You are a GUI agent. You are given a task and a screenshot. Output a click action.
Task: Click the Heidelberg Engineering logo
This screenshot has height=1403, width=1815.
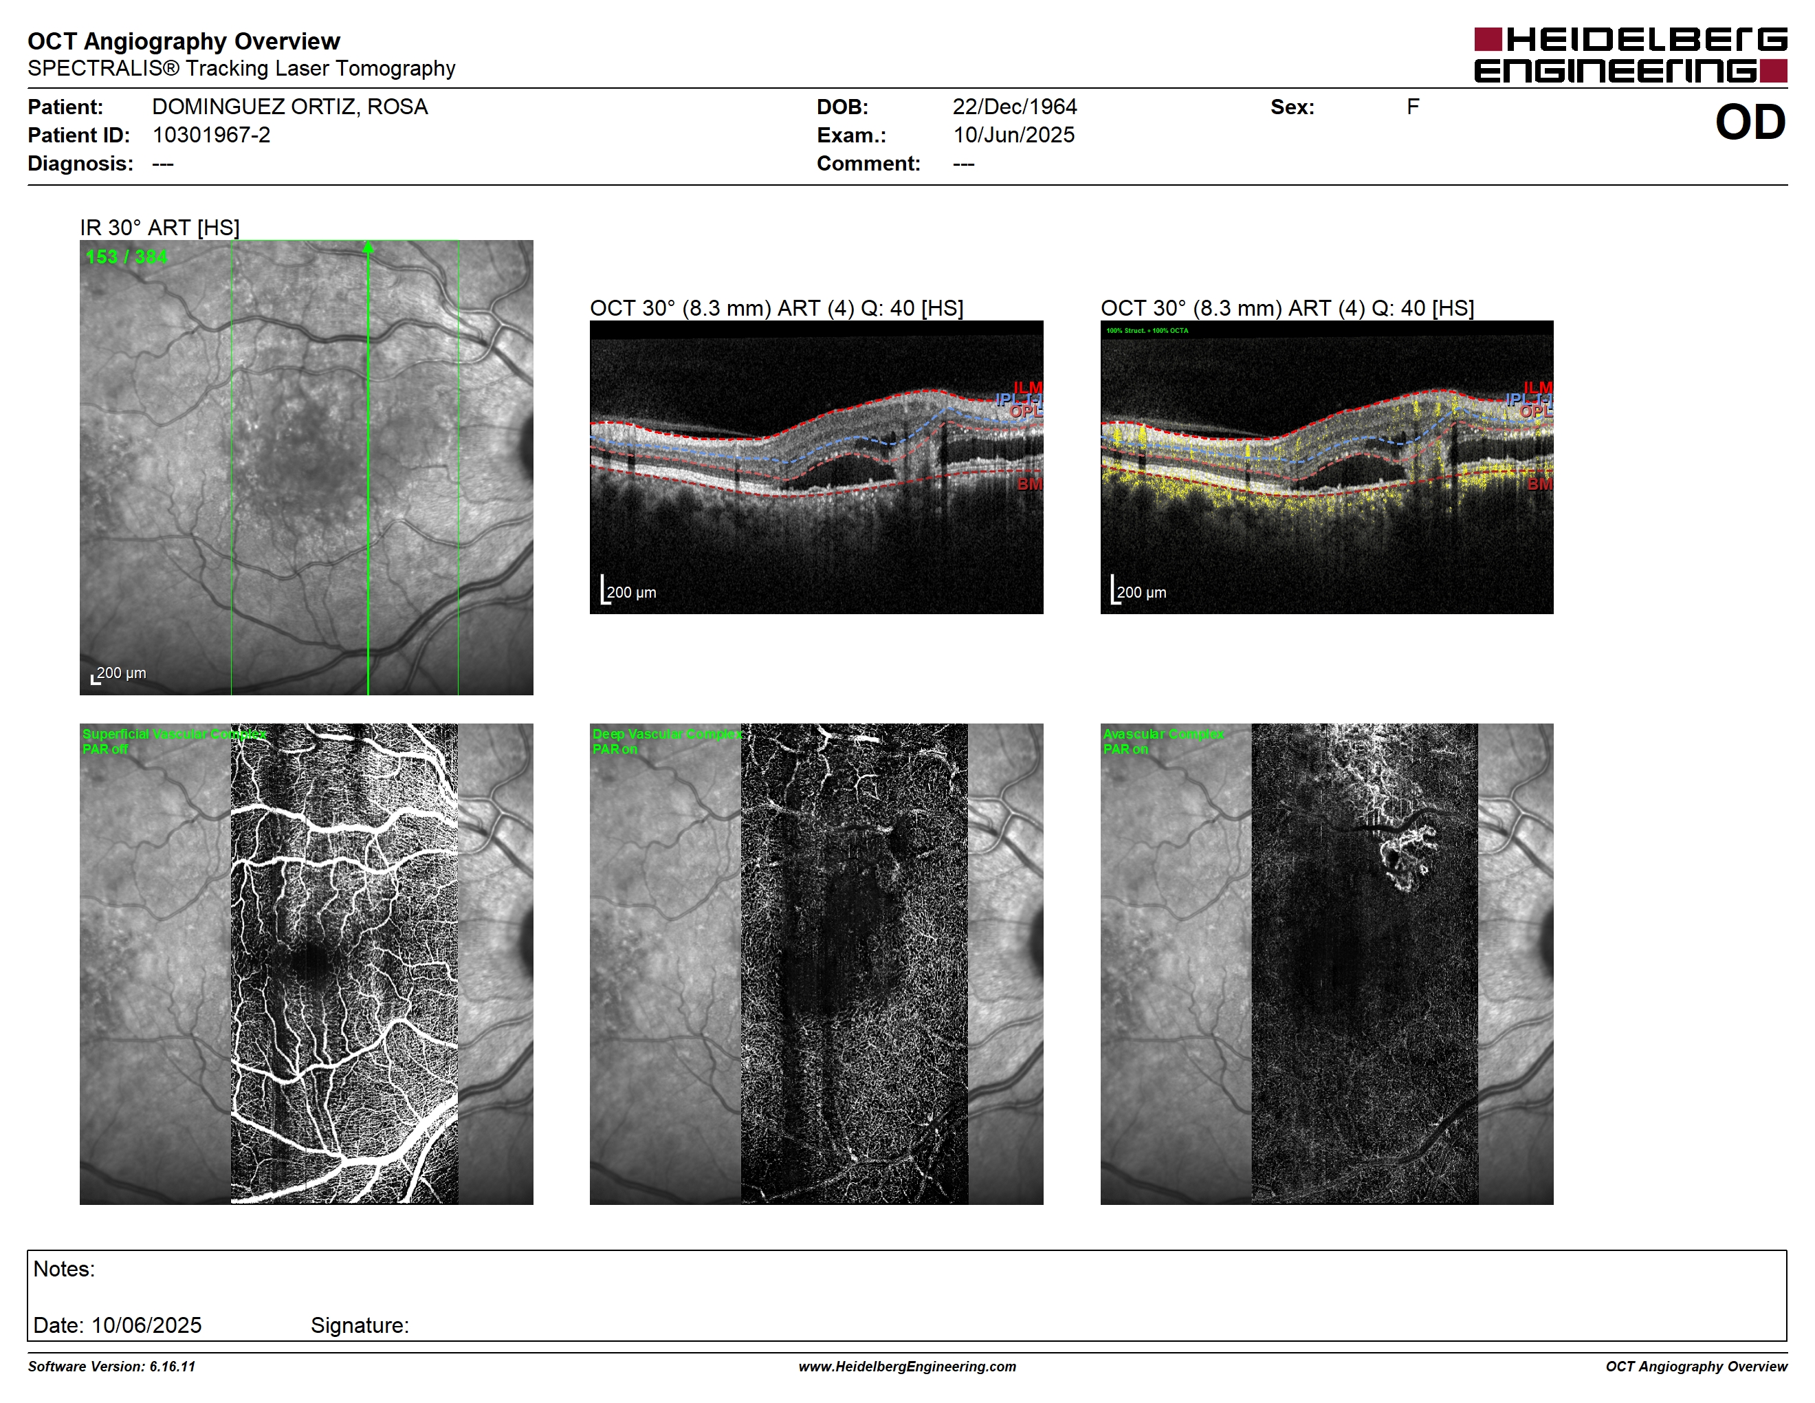[1631, 55]
